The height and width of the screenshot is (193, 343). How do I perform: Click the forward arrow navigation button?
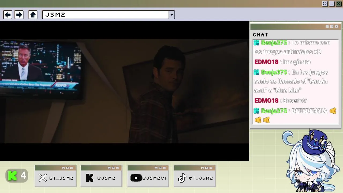19,15
